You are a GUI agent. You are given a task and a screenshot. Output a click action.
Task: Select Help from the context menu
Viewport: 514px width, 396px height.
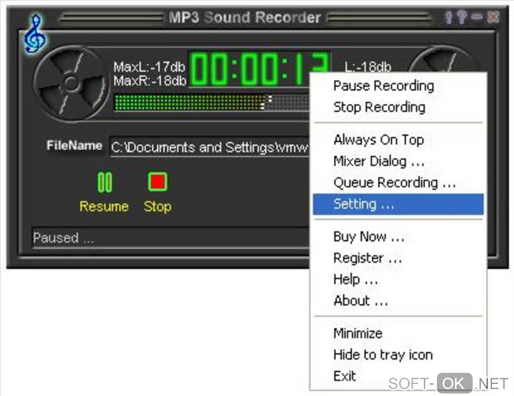tap(398, 279)
